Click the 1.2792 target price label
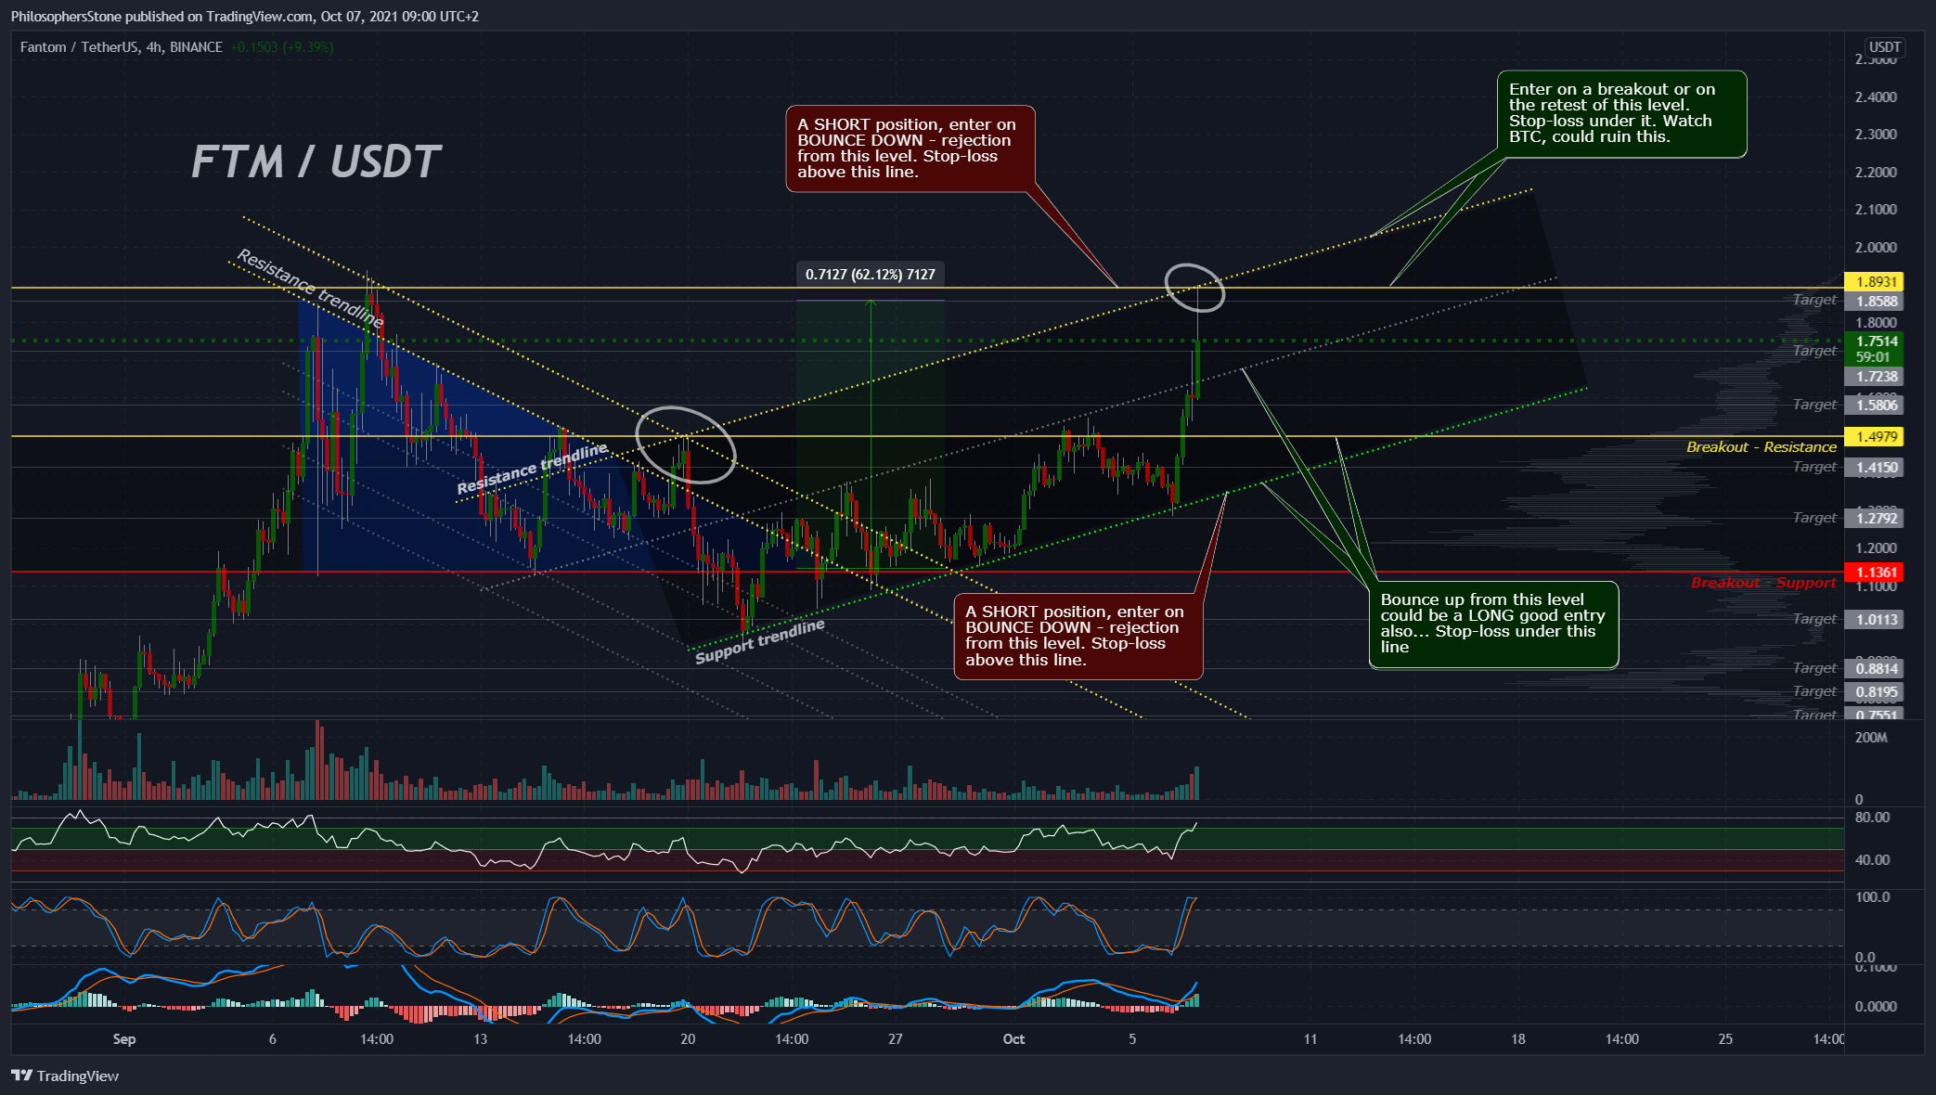The height and width of the screenshot is (1095, 1936). [1874, 519]
